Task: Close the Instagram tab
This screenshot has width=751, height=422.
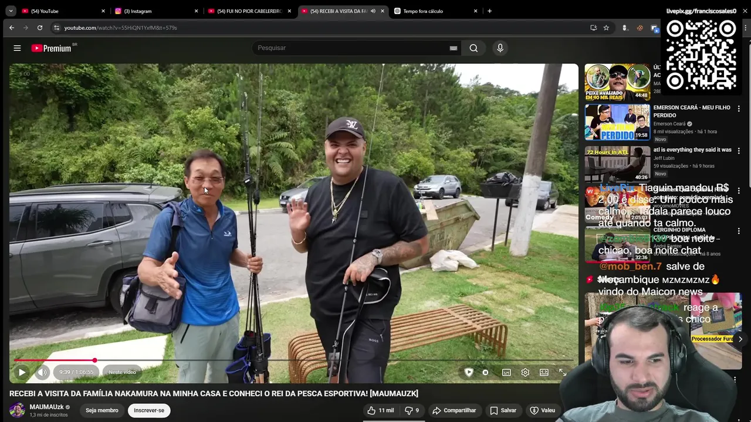Action: coord(196,11)
